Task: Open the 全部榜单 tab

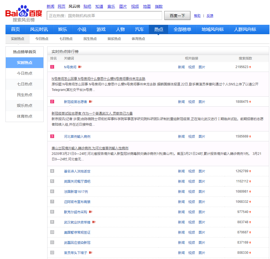Action: coord(182,29)
